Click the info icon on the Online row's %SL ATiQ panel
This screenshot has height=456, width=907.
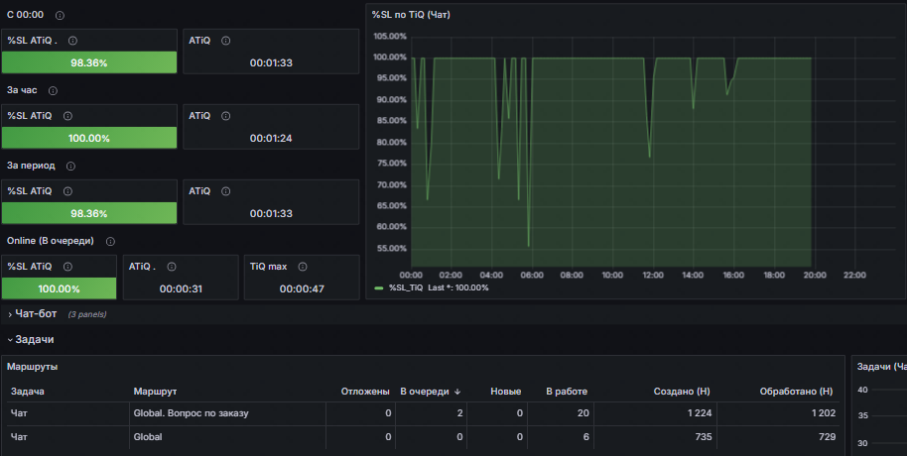[66, 266]
